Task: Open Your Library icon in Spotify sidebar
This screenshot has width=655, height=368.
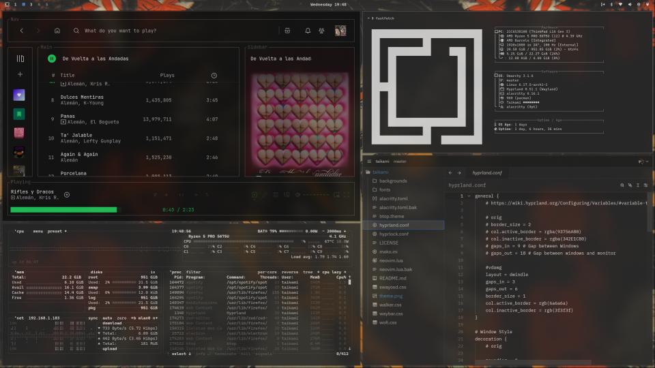Action: click(x=20, y=59)
